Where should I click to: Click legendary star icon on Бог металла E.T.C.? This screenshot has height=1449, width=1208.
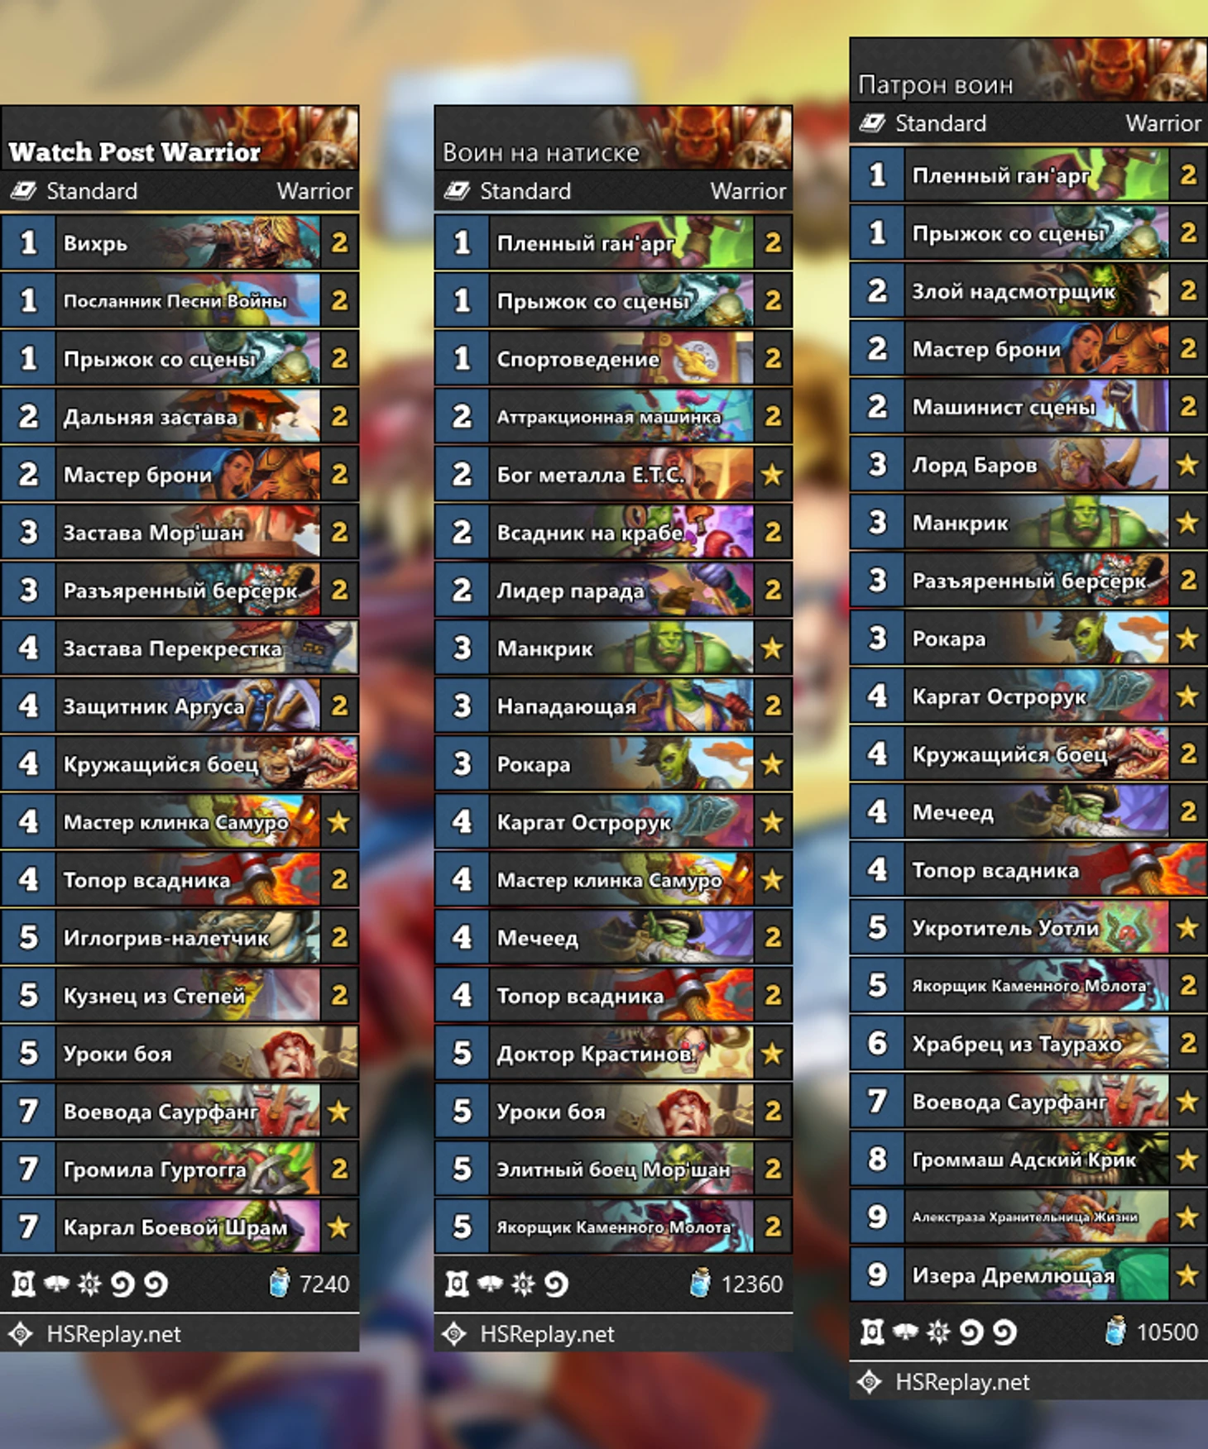pyautogui.click(x=772, y=474)
